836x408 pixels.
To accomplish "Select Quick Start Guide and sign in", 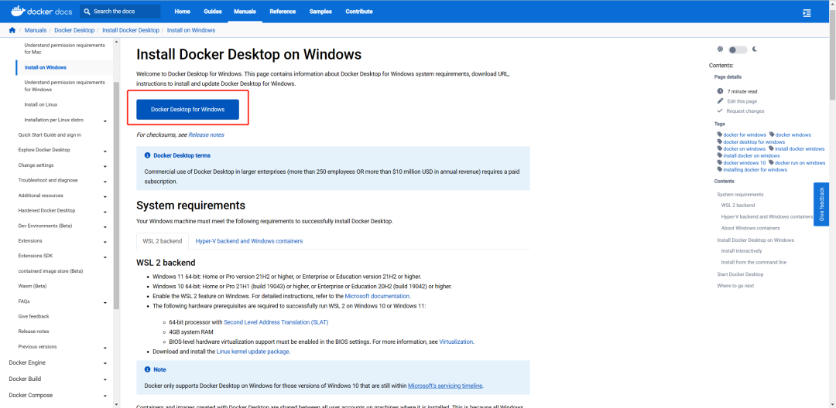I will (50, 135).
